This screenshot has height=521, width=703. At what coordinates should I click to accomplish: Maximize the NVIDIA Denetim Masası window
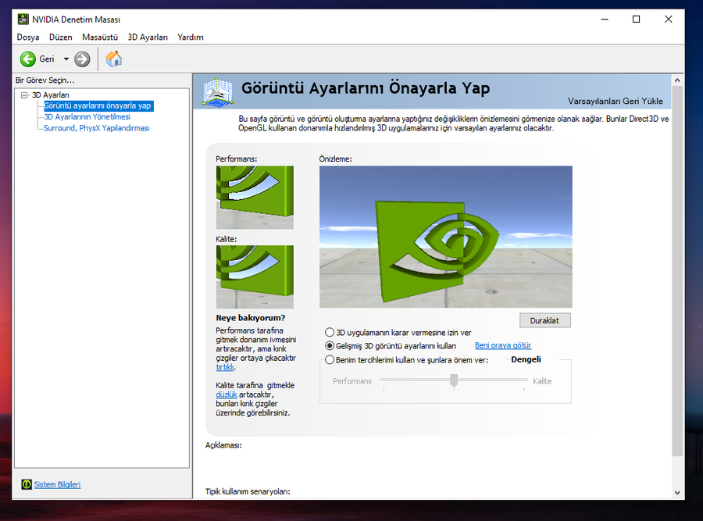click(x=636, y=20)
